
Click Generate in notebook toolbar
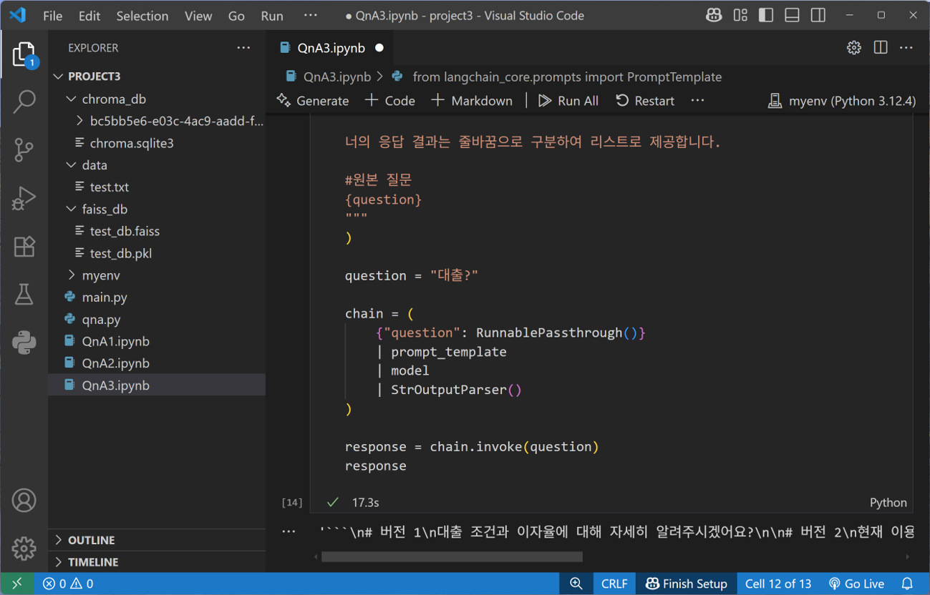coord(313,101)
